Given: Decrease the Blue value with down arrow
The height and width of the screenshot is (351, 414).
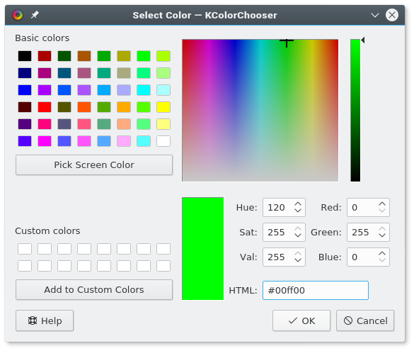Looking at the screenshot, I should [382, 260].
